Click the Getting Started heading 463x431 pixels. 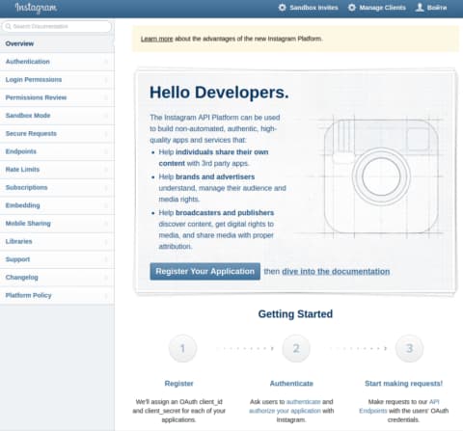(x=295, y=314)
